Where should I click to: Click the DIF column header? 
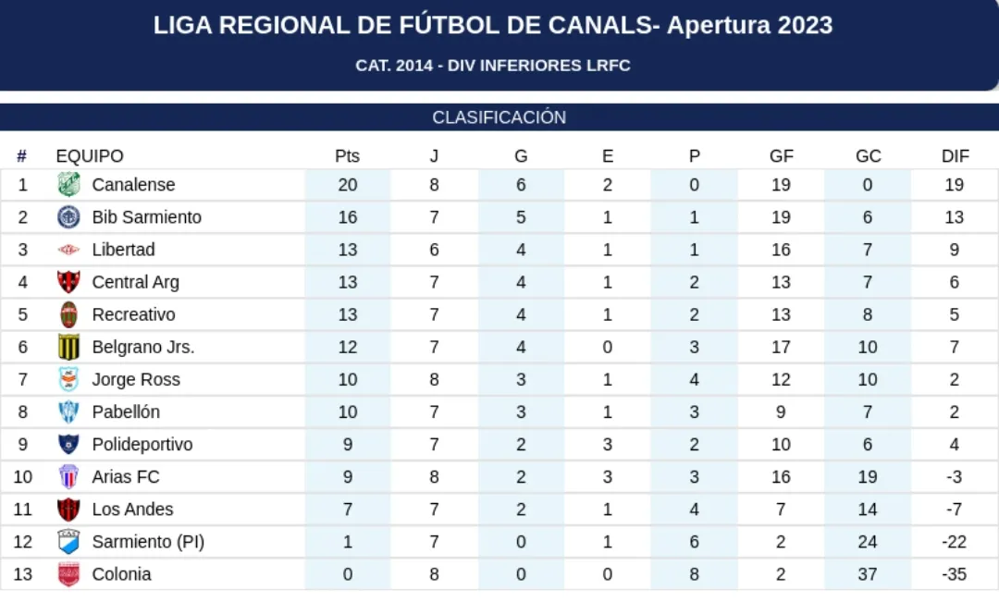tap(955, 156)
